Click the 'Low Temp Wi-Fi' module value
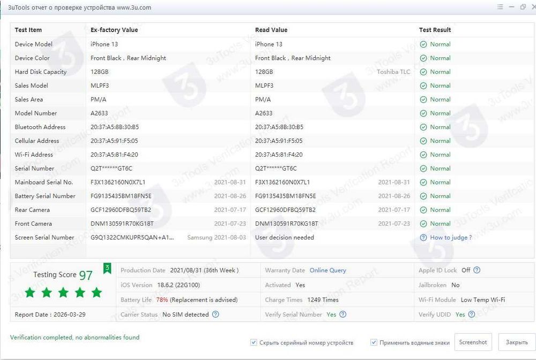Image resolution: width=536 pixels, height=360 pixels. click(x=483, y=300)
